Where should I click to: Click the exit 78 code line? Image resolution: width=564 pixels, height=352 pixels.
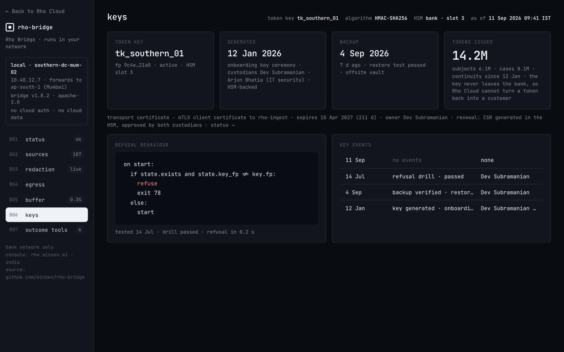(149, 193)
